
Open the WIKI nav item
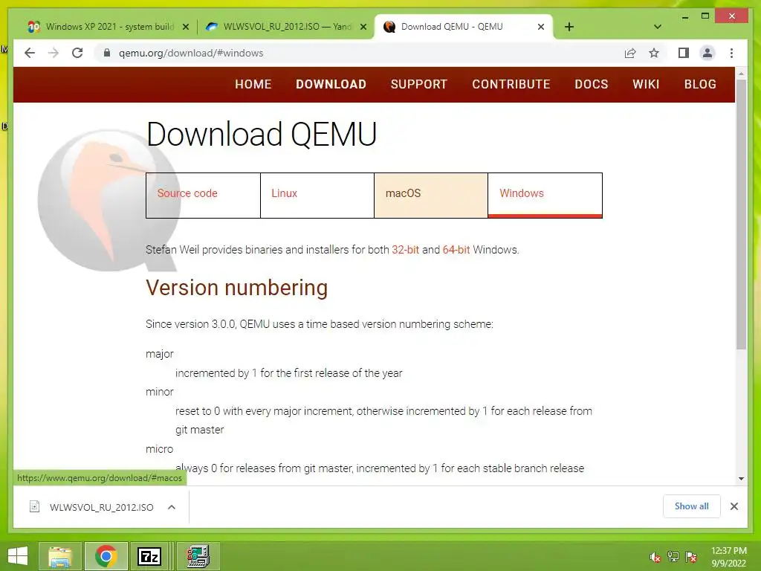coord(646,84)
